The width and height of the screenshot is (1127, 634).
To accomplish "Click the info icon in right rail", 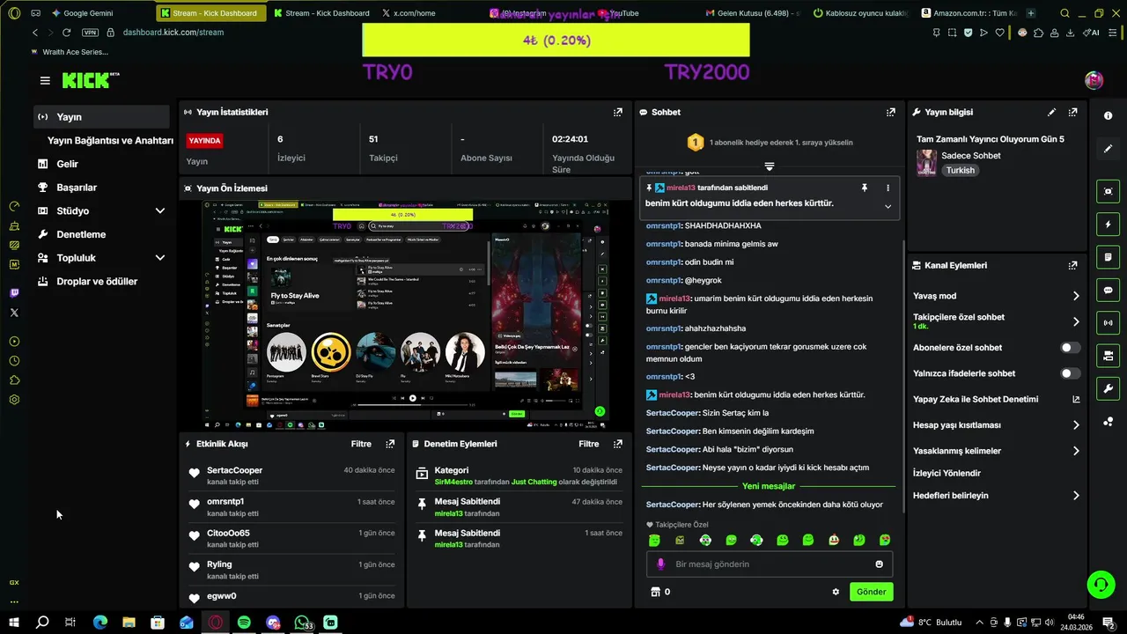I will (x=1108, y=116).
